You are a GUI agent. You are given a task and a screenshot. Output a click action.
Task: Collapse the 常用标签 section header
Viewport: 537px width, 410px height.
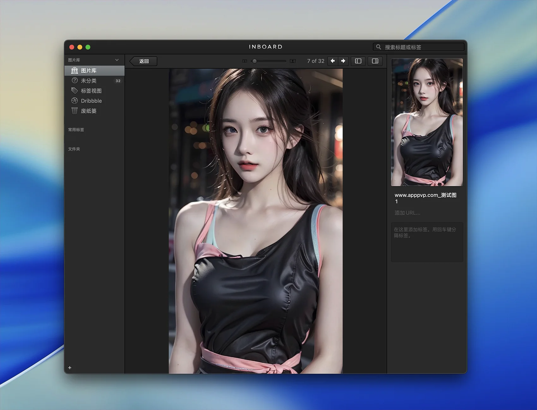(76, 130)
